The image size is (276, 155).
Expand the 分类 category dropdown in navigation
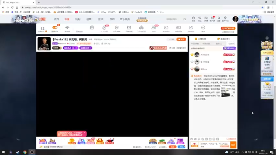tap(78, 19)
